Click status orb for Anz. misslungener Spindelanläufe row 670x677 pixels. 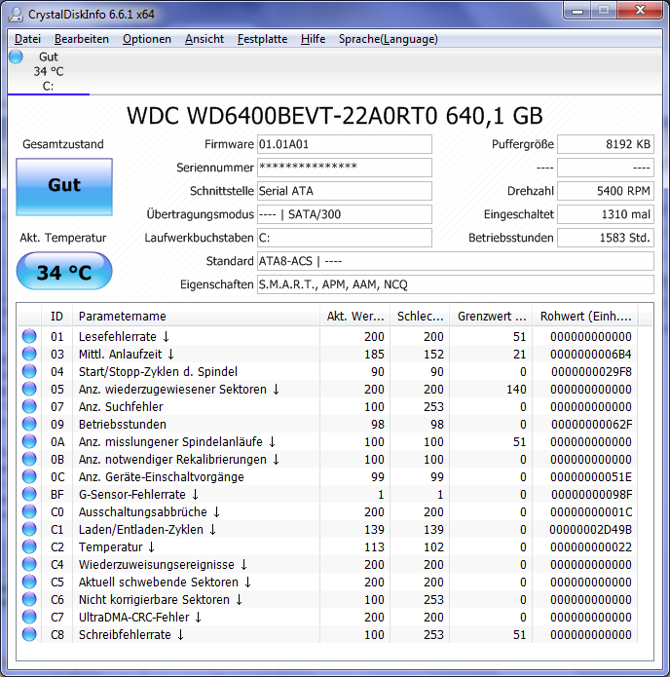tap(29, 441)
